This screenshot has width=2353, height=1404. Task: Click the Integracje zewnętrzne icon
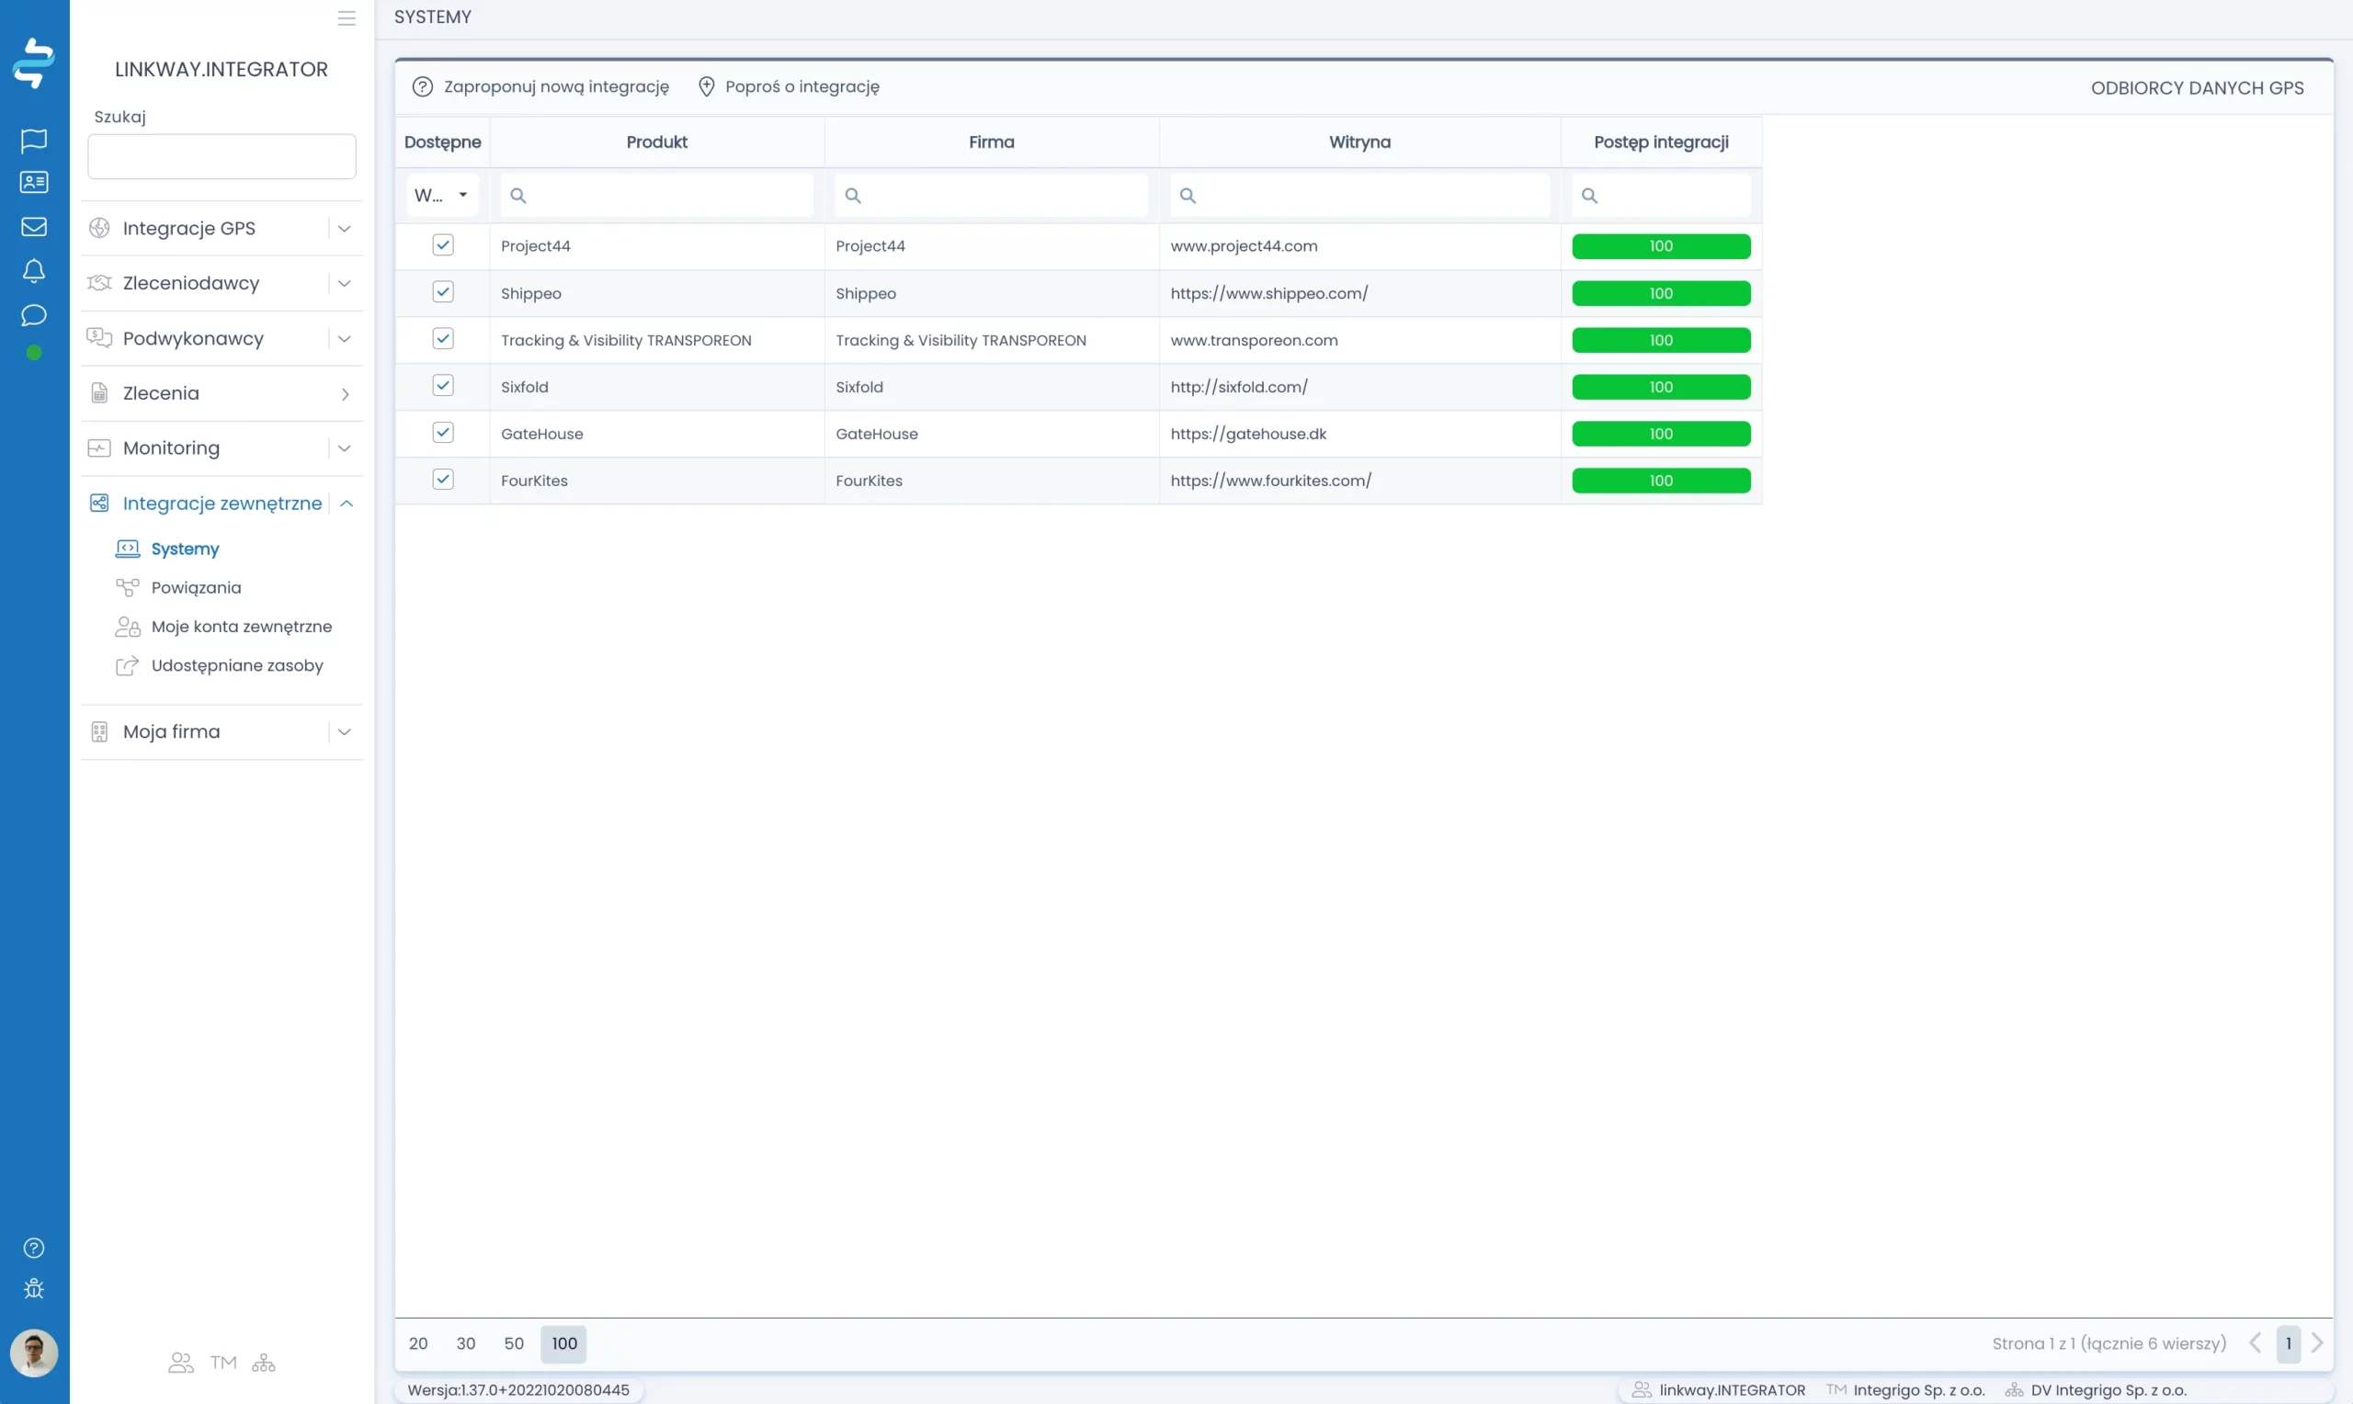click(x=99, y=503)
